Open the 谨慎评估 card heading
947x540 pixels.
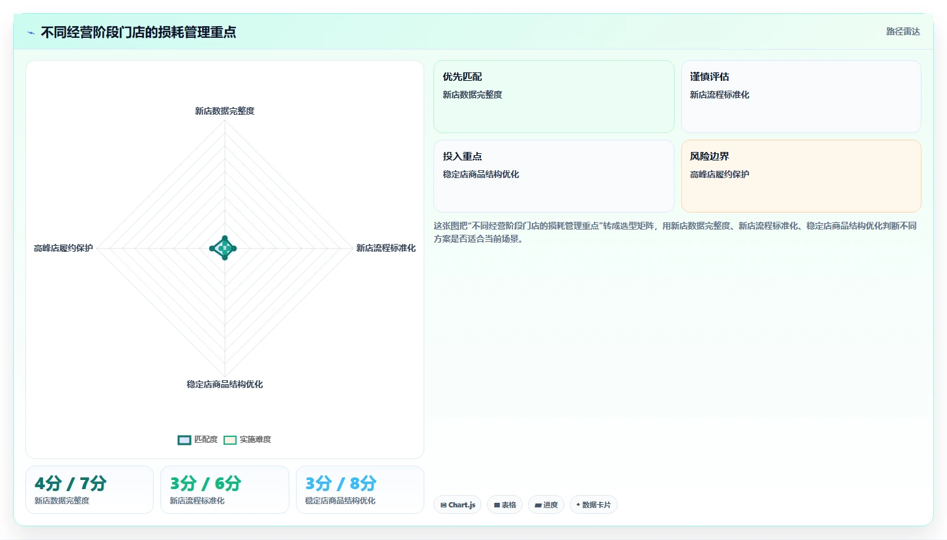pyautogui.click(x=710, y=77)
